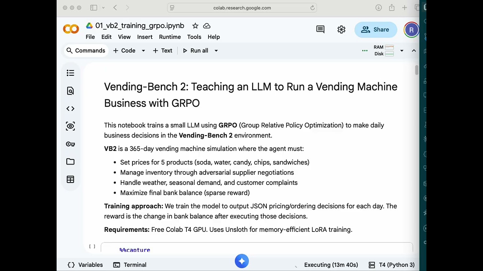The width and height of the screenshot is (483, 271).
Task: Open the T4 (Python 3) runtime info
Action: [391, 265]
